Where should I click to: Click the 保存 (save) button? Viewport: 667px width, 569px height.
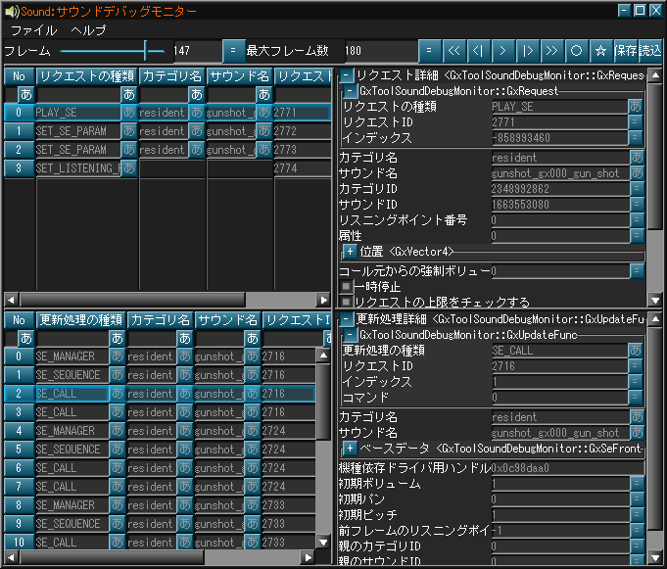pos(625,51)
